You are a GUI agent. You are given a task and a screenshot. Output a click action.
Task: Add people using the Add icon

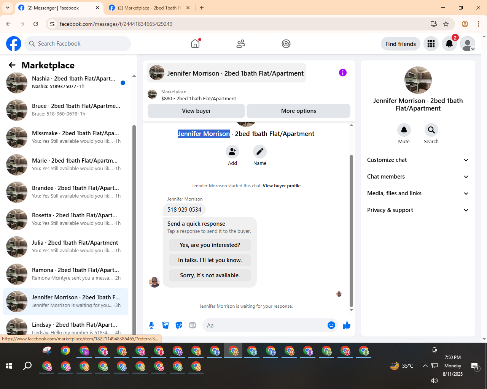point(232,152)
